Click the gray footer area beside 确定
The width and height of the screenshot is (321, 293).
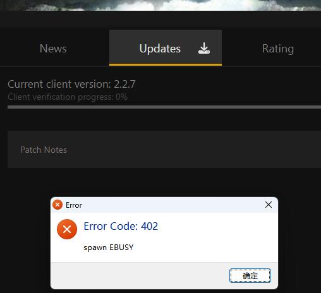139,275
